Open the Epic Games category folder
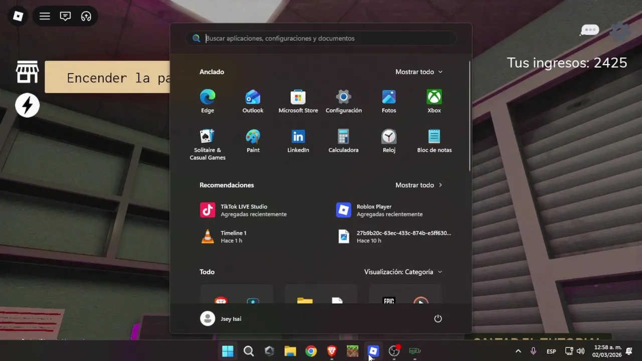642x361 pixels. coord(405,294)
